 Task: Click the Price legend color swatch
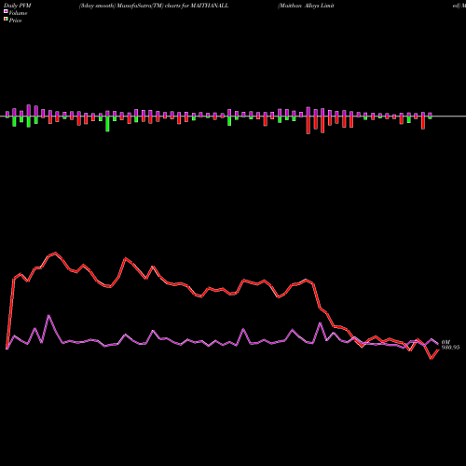(x=6, y=20)
